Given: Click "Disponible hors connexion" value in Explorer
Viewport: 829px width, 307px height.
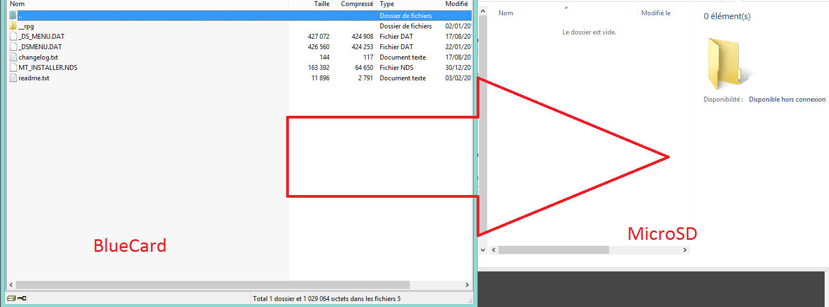Looking at the screenshot, I should 787,99.
